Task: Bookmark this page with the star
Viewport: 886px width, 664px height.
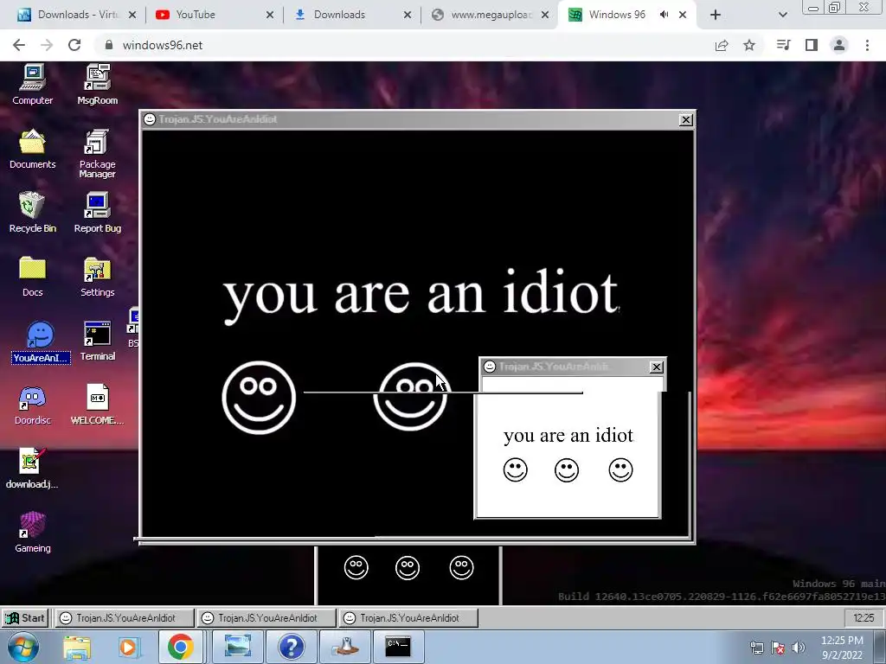Action: click(749, 45)
